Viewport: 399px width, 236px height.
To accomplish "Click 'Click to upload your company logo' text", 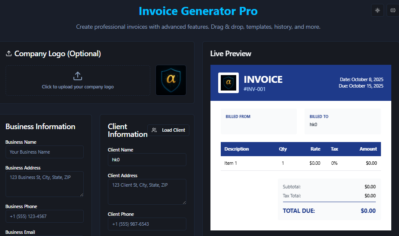I will (x=78, y=87).
